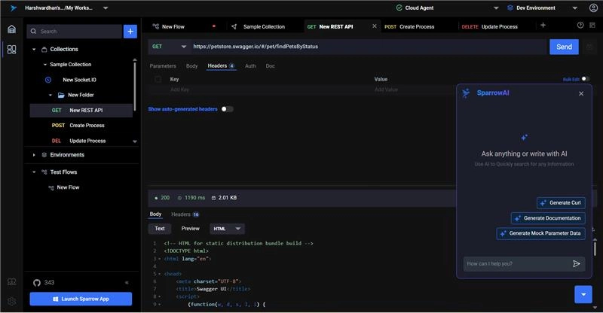Screen dimensions: 603x313
Task: Open the workspace name dropdown
Action: coord(106,8)
